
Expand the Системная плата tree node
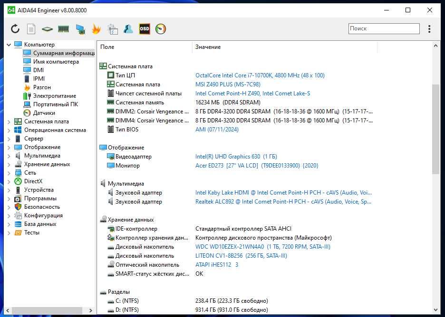click(9, 121)
